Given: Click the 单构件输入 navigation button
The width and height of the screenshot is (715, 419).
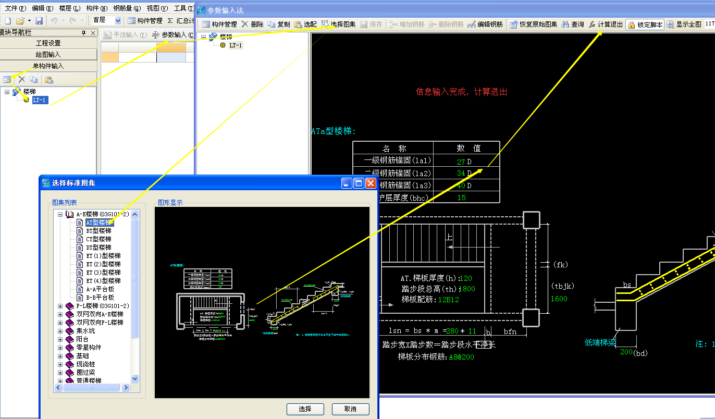Looking at the screenshot, I should (x=48, y=66).
